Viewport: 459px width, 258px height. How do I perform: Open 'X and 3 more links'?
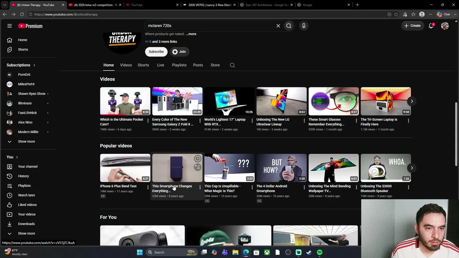point(161,42)
